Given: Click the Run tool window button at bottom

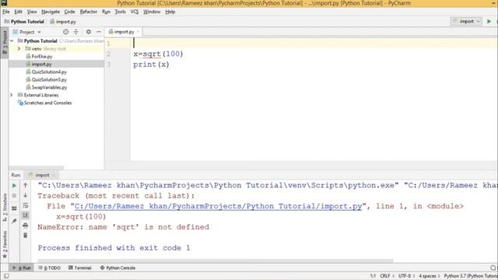Looking at the screenshot, I should 22,268.
